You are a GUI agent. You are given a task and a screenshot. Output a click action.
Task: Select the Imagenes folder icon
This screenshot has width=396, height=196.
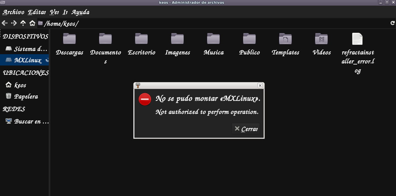177,39
